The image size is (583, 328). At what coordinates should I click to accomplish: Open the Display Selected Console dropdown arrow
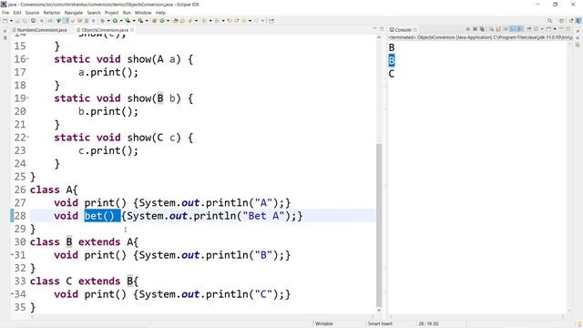click(542, 29)
